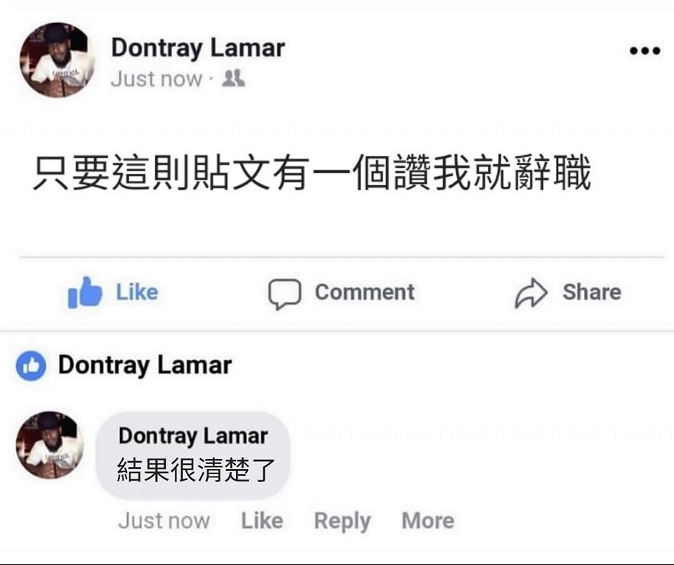Open commenter's profile picture avatar
Image resolution: width=674 pixels, height=565 pixels.
click(50, 445)
